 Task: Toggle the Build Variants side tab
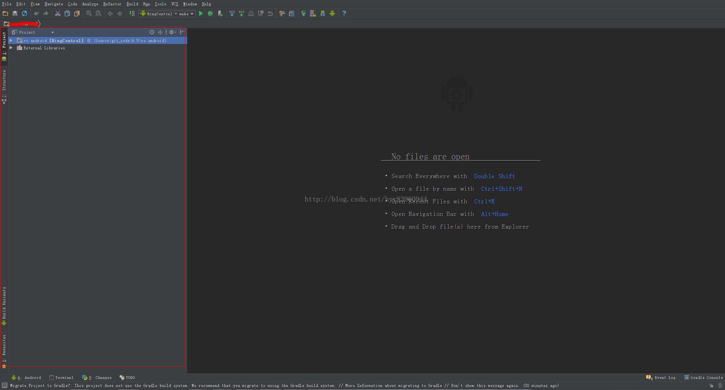click(x=4, y=306)
